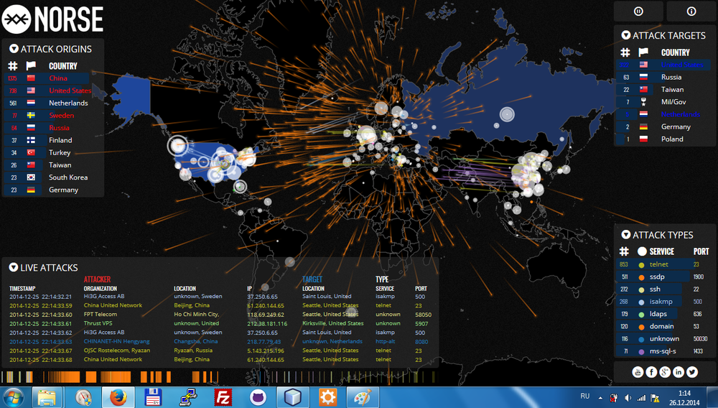Click the TIMESTAMP column header
The image size is (718, 408).
click(x=22, y=289)
